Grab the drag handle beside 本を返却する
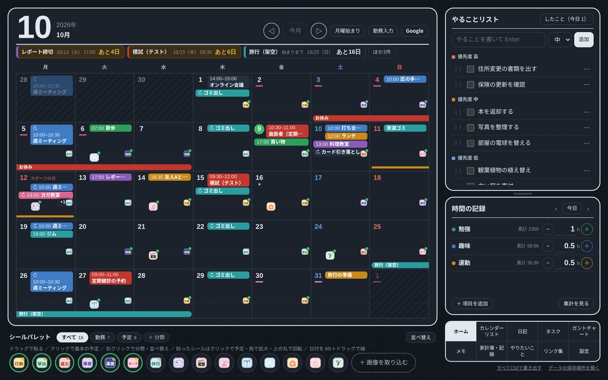 tap(458, 112)
